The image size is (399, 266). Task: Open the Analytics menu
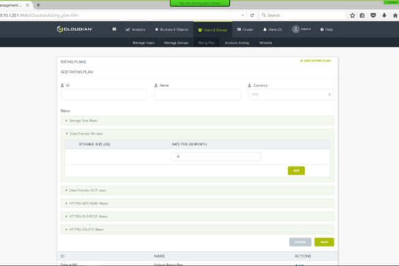pyautogui.click(x=135, y=29)
